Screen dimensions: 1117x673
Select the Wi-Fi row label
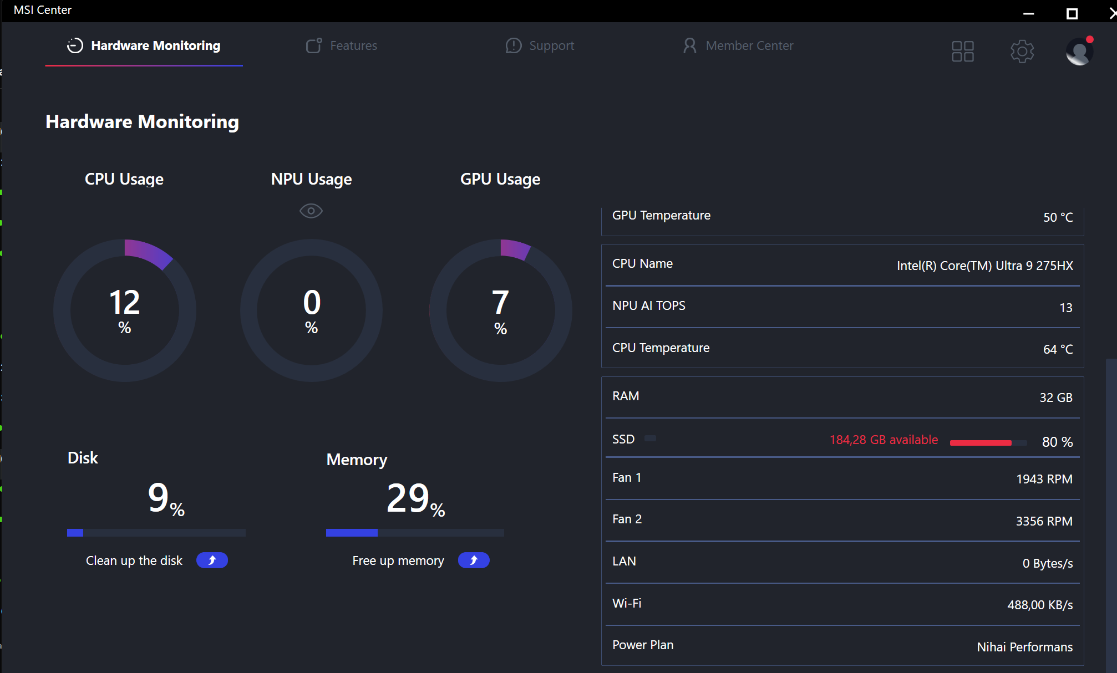(627, 603)
